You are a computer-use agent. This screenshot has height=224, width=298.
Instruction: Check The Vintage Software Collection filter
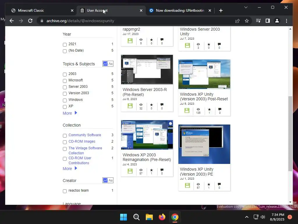click(65, 149)
